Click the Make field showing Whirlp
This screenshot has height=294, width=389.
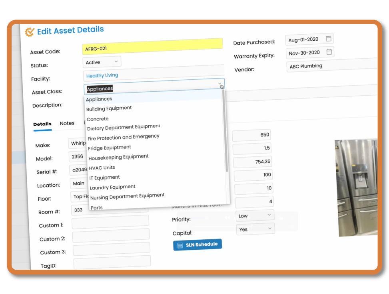(77, 143)
